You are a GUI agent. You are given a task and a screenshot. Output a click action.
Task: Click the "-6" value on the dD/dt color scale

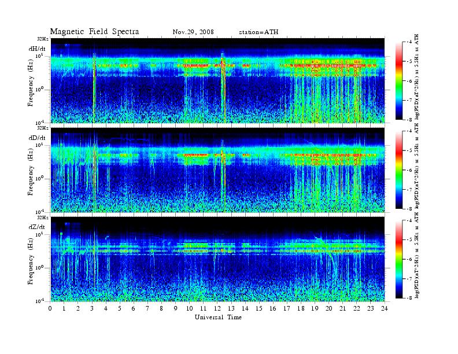tap(409, 170)
